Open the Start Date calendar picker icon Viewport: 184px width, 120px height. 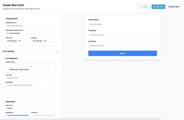pyautogui.click(x=20, y=41)
